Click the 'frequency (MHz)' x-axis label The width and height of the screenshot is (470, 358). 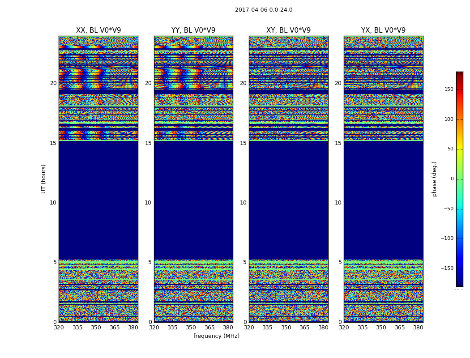pyautogui.click(x=216, y=336)
